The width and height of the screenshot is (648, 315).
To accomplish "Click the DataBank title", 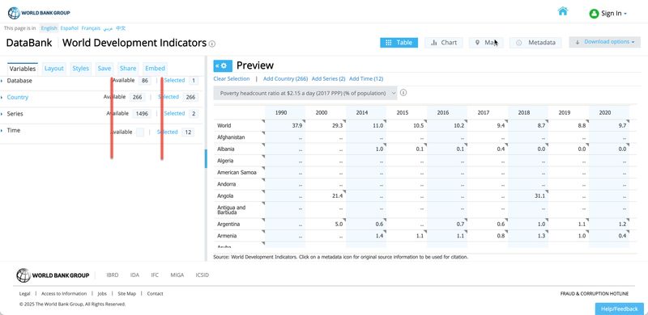I will click(29, 43).
